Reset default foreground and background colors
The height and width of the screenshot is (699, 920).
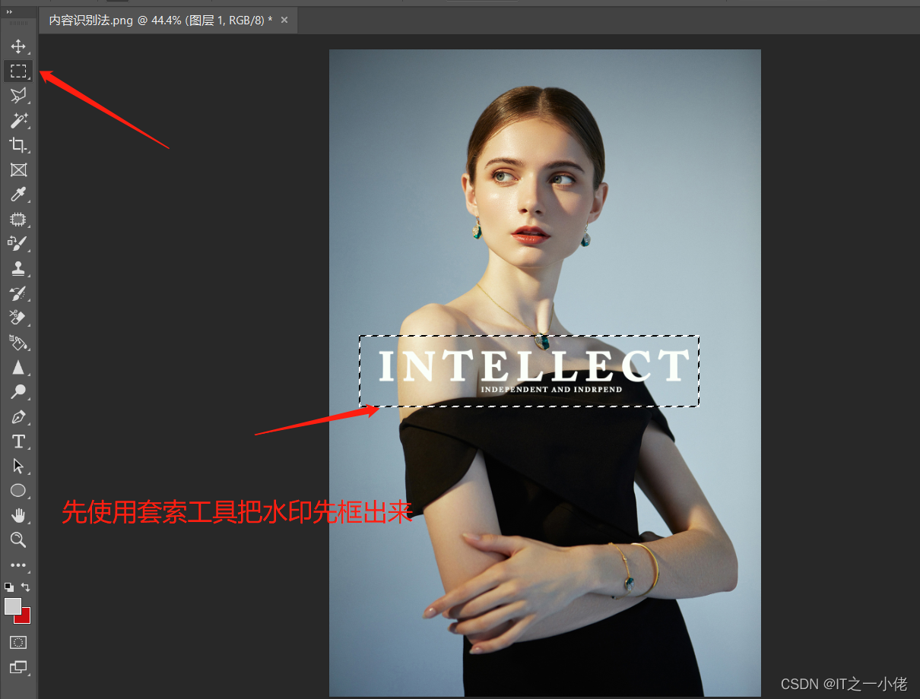pyautogui.click(x=8, y=587)
